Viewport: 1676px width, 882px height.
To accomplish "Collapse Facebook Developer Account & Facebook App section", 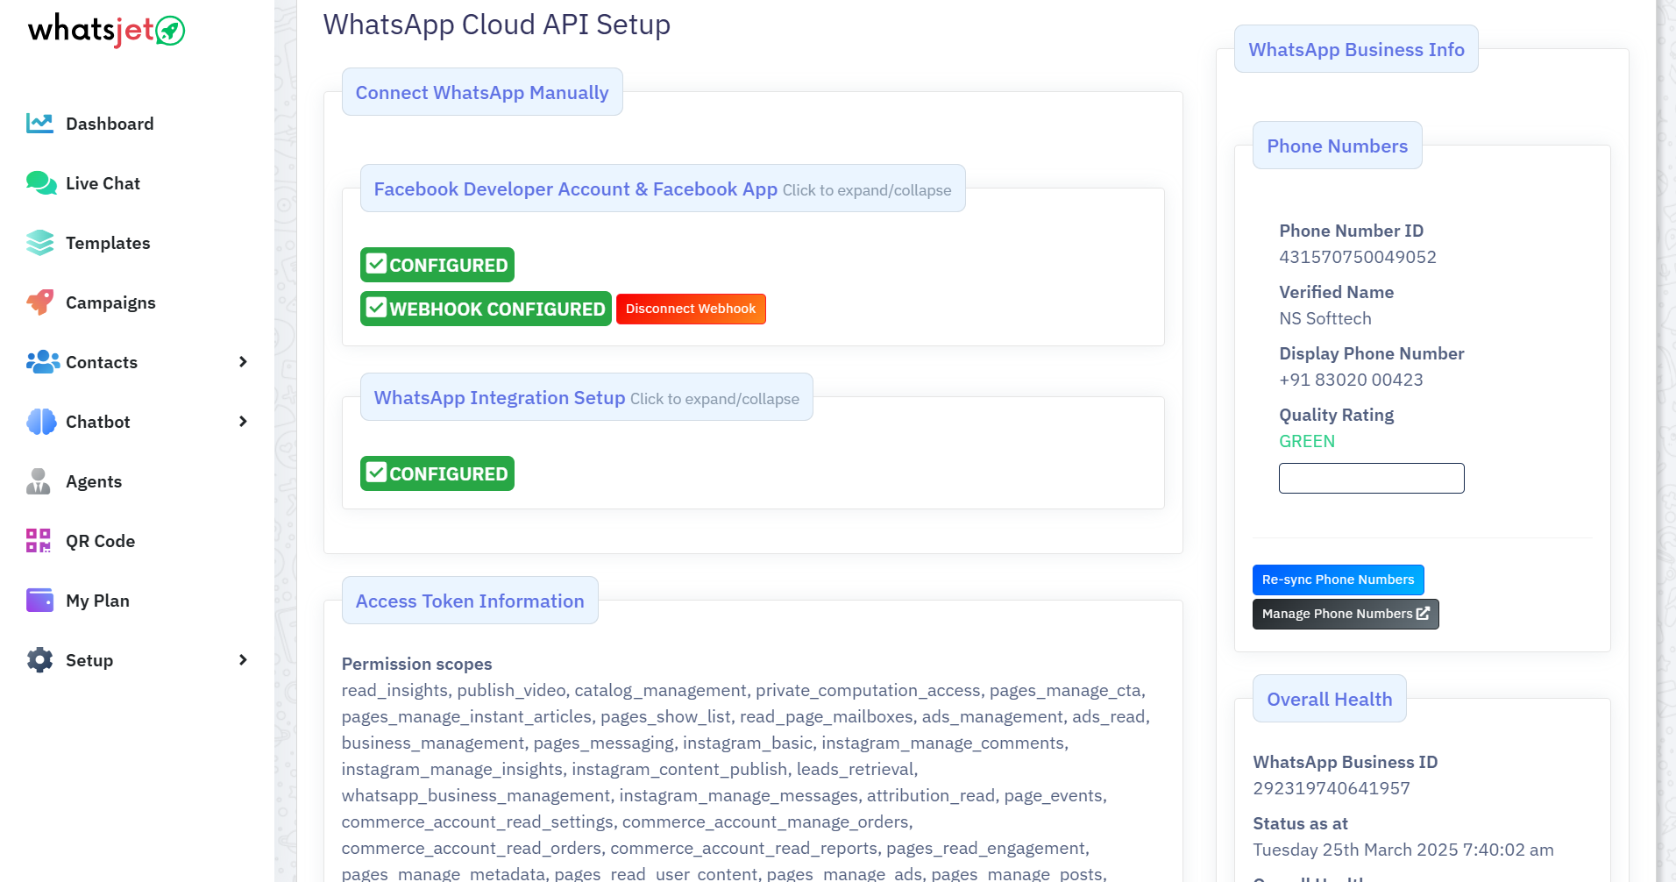I will [663, 188].
